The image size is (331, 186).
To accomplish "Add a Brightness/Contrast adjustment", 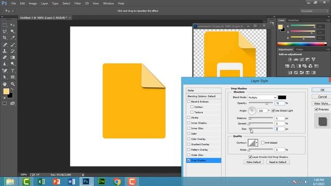I will click(290, 59).
